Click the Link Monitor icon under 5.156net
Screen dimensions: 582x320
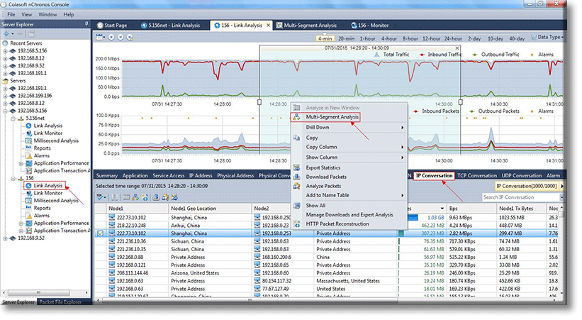pyautogui.click(x=28, y=133)
